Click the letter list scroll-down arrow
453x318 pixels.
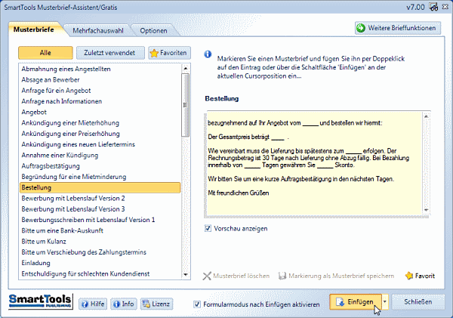pos(186,274)
